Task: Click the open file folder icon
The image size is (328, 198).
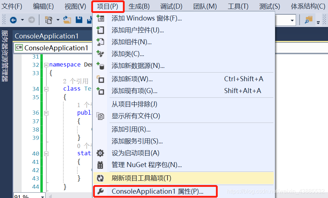Action: tap(67, 20)
